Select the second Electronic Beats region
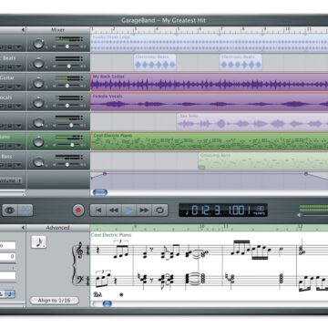The width and height of the screenshot is (328, 328). (241, 63)
